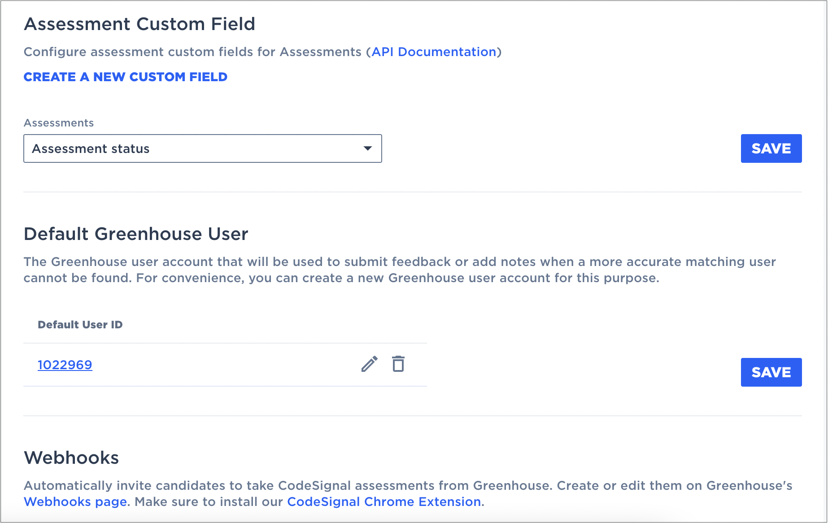Save the Assessment Custom Field settings
This screenshot has width=828, height=523.
(x=771, y=148)
